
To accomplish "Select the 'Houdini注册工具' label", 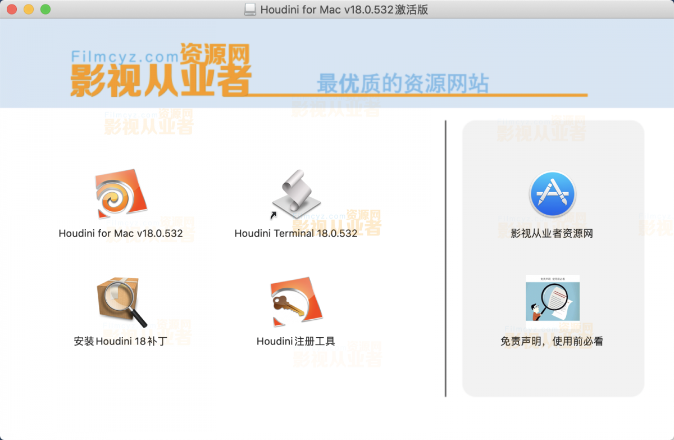I will (296, 341).
